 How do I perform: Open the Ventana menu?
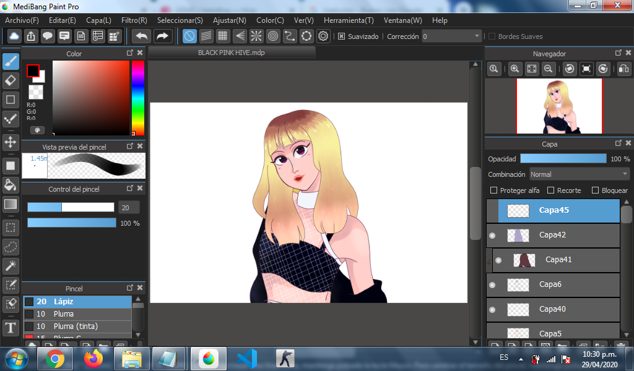402,20
